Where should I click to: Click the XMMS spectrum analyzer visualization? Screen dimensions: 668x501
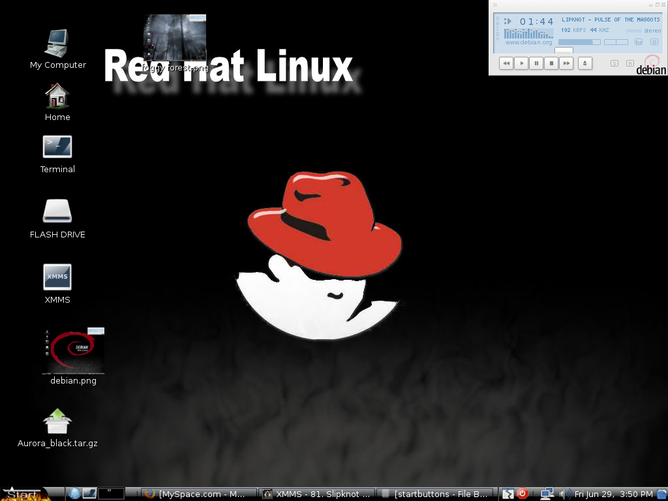click(x=528, y=33)
